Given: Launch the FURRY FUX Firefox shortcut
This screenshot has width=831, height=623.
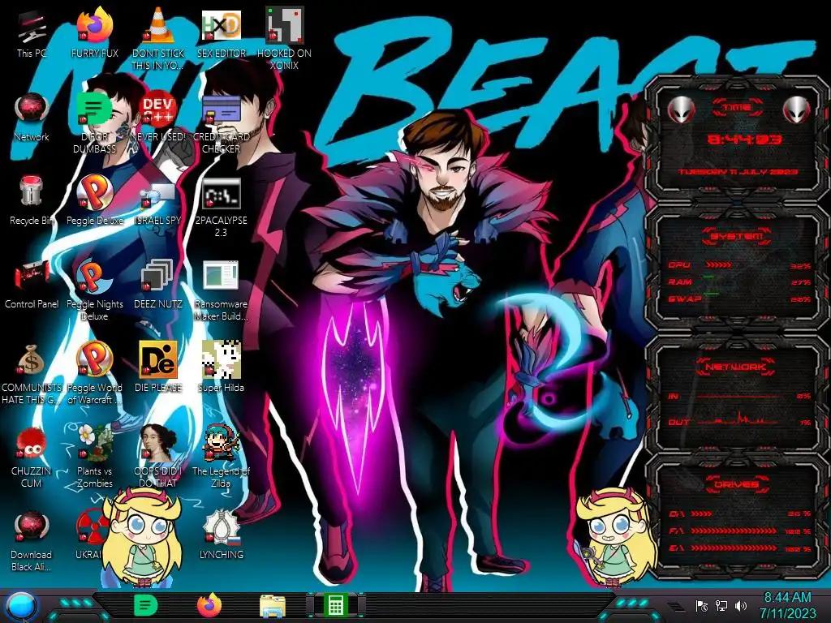Looking at the screenshot, I should [x=95, y=32].
